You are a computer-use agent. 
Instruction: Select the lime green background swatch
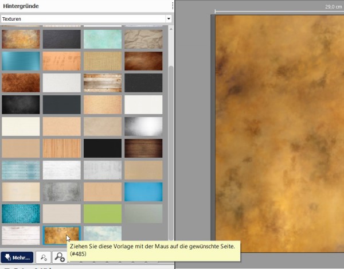click(103, 213)
